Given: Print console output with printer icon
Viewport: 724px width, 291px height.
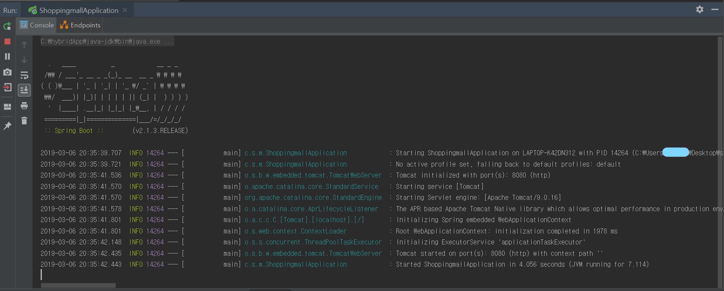Looking at the screenshot, I should coord(24,106).
